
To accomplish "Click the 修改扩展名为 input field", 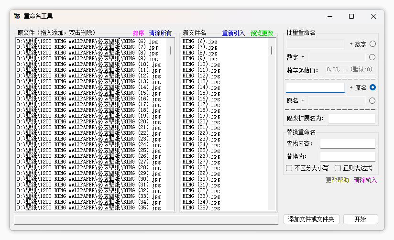I will [x=351, y=118].
